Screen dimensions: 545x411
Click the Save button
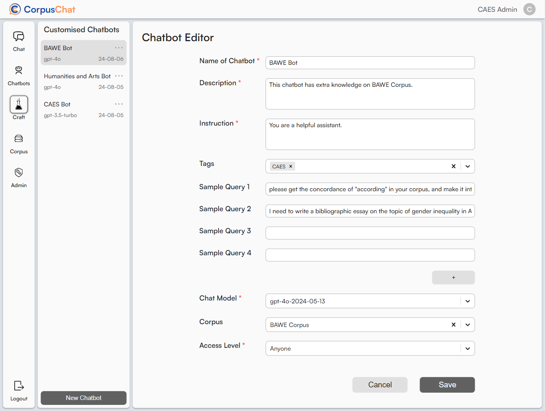447,385
